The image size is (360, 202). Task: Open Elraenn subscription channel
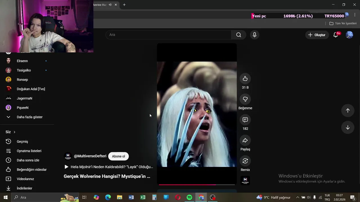click(x=27, y=61)
